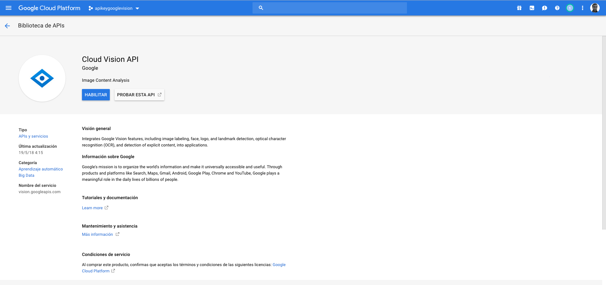Open the feedback alert icon
The width and height of the screenshot is (606, 285).
(x=545, y=8)
